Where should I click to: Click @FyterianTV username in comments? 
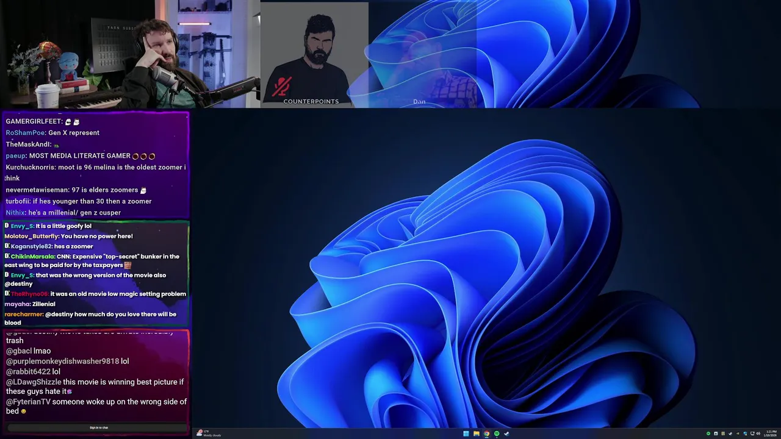point(28,402)
